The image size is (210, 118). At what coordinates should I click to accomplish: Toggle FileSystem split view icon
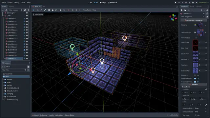29,67
